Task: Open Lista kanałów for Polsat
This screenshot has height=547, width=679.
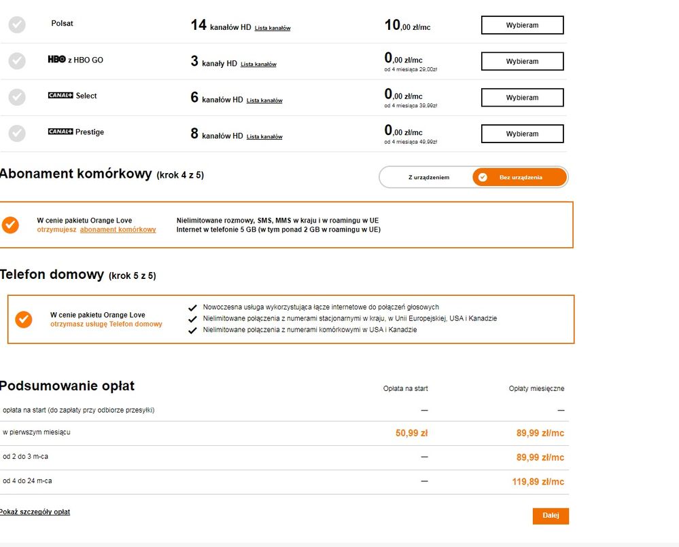Action: (x=273, y=28)
